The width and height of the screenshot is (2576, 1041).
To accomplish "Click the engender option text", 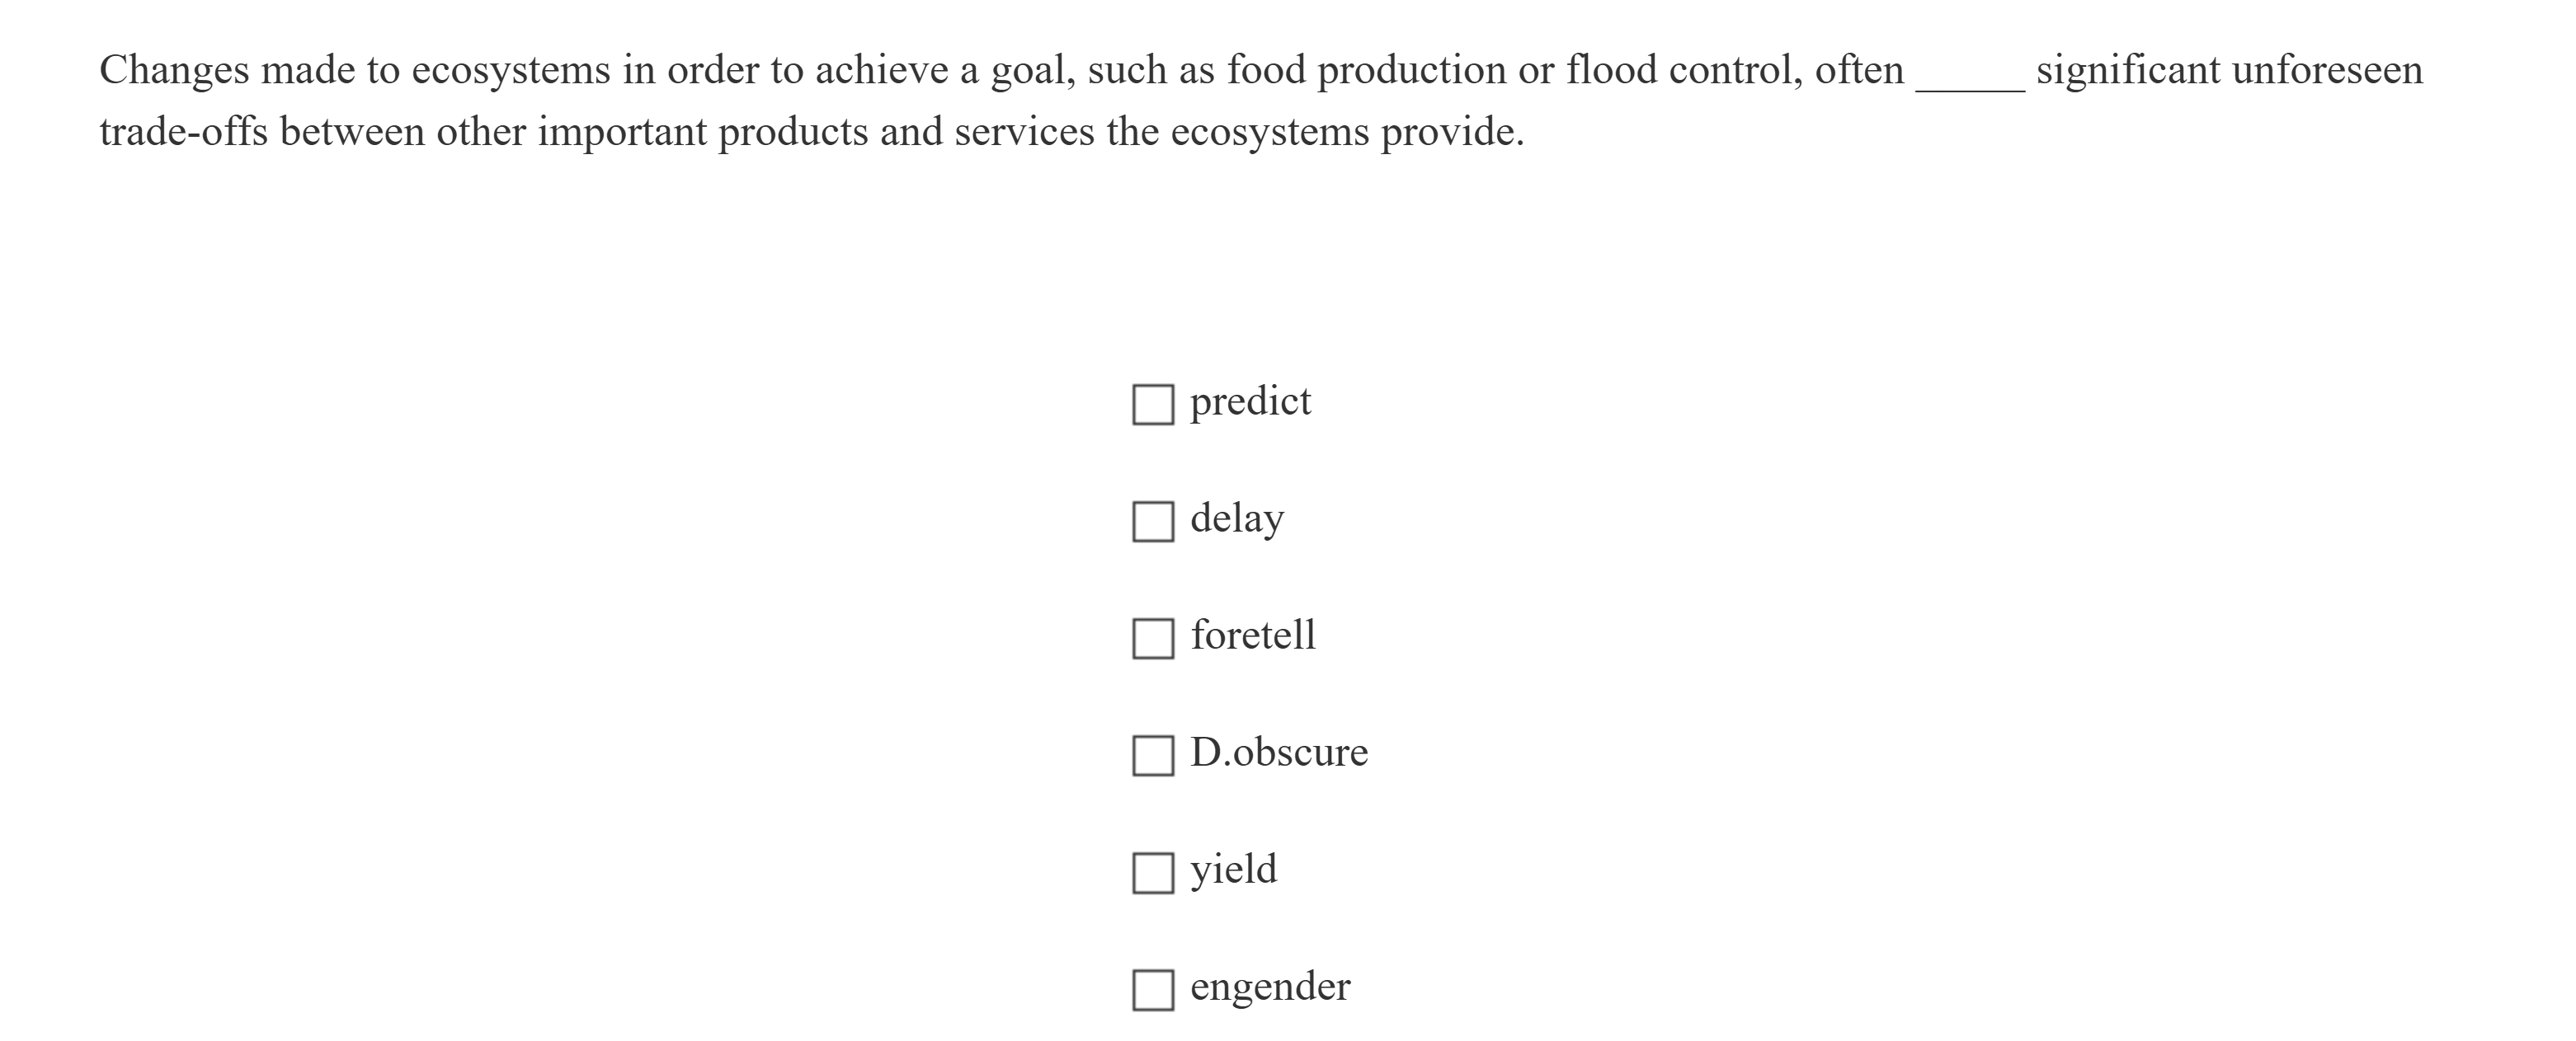I will pyautogui.click(x=1270, y=986).
